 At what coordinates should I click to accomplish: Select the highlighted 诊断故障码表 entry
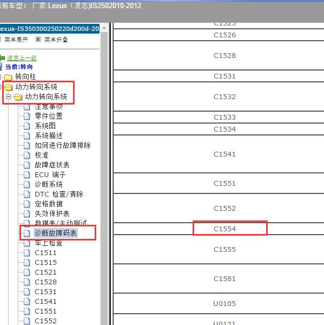click(x=56, y=233)
